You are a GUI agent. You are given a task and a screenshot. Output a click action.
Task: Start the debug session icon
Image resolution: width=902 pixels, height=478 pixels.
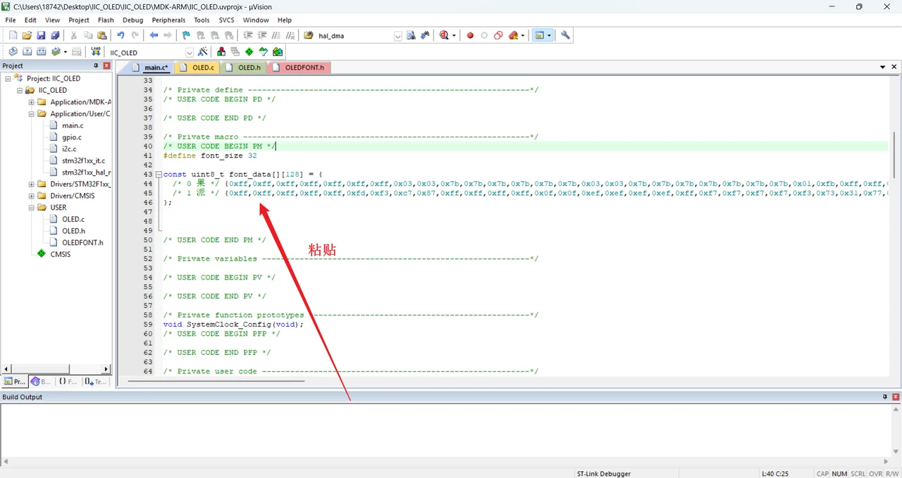click(x=445, y=35)
